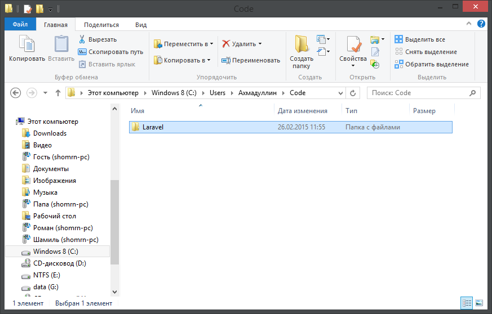Image resolution: width=492 pixels, height=314 pixels.
Task: Open Документы in the navigation pane
Action: click(x=51, y=169)
